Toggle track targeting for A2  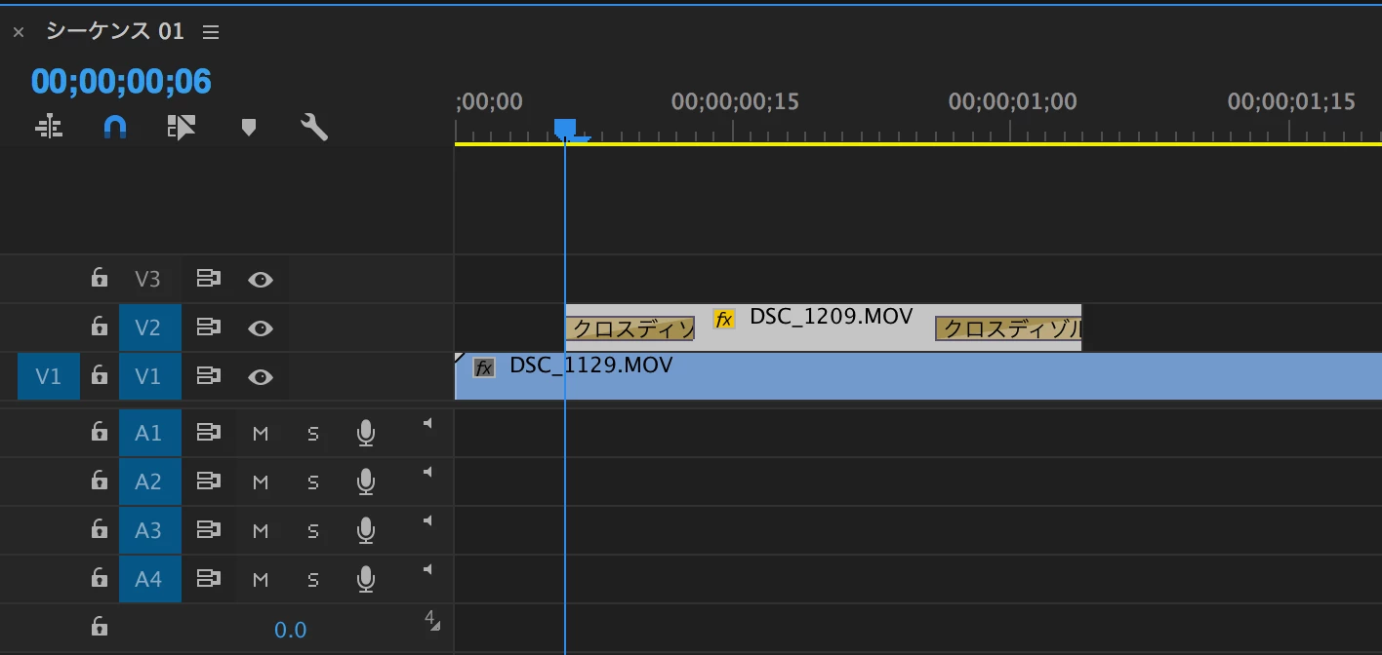pos(150,482)
